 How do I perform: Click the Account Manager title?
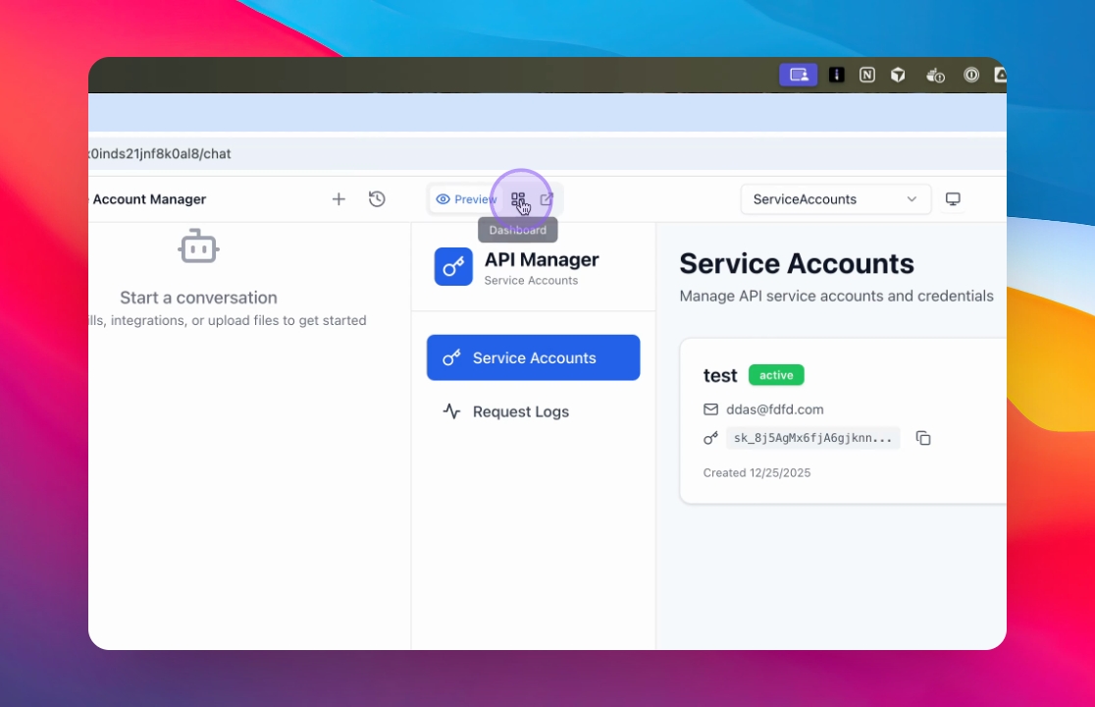[149, 199]
